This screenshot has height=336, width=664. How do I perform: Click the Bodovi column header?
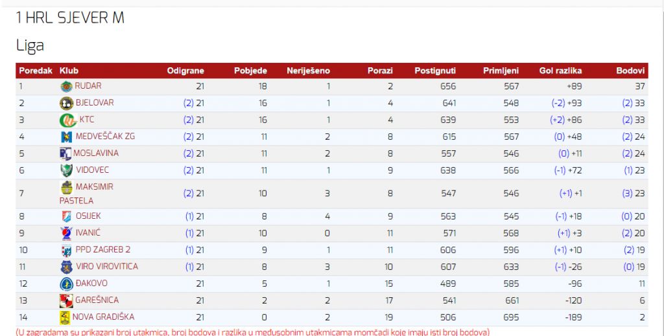pos(630,71)
